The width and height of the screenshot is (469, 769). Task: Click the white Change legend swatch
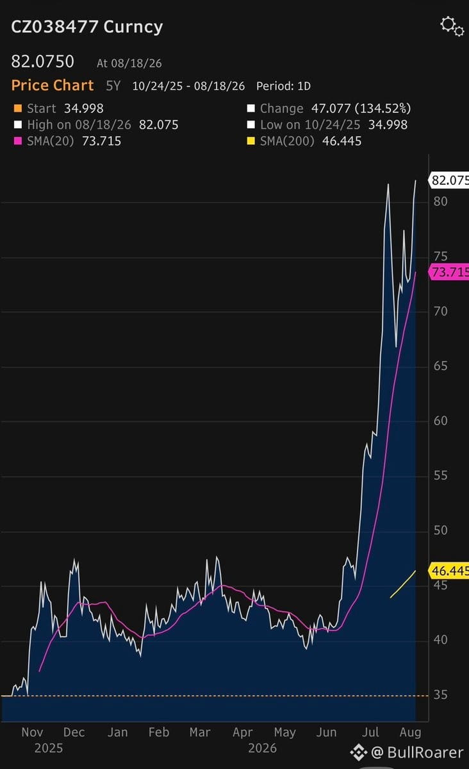(251, 108)
